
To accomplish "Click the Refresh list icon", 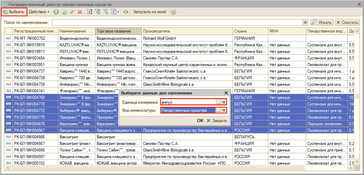I will tap(125, 12).
